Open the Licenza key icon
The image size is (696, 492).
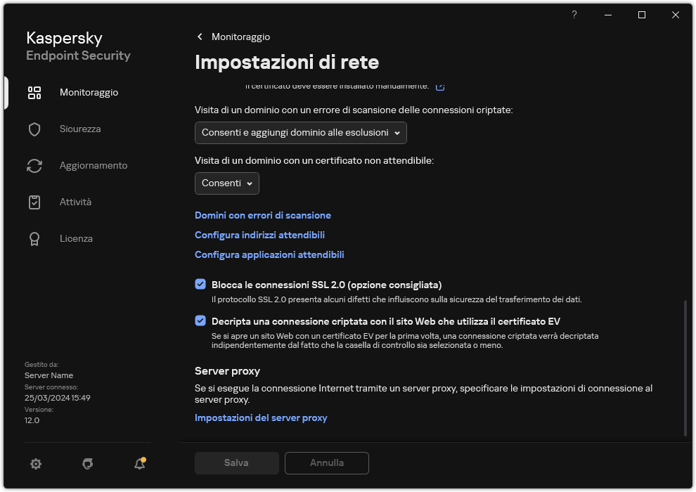[34, 238]
